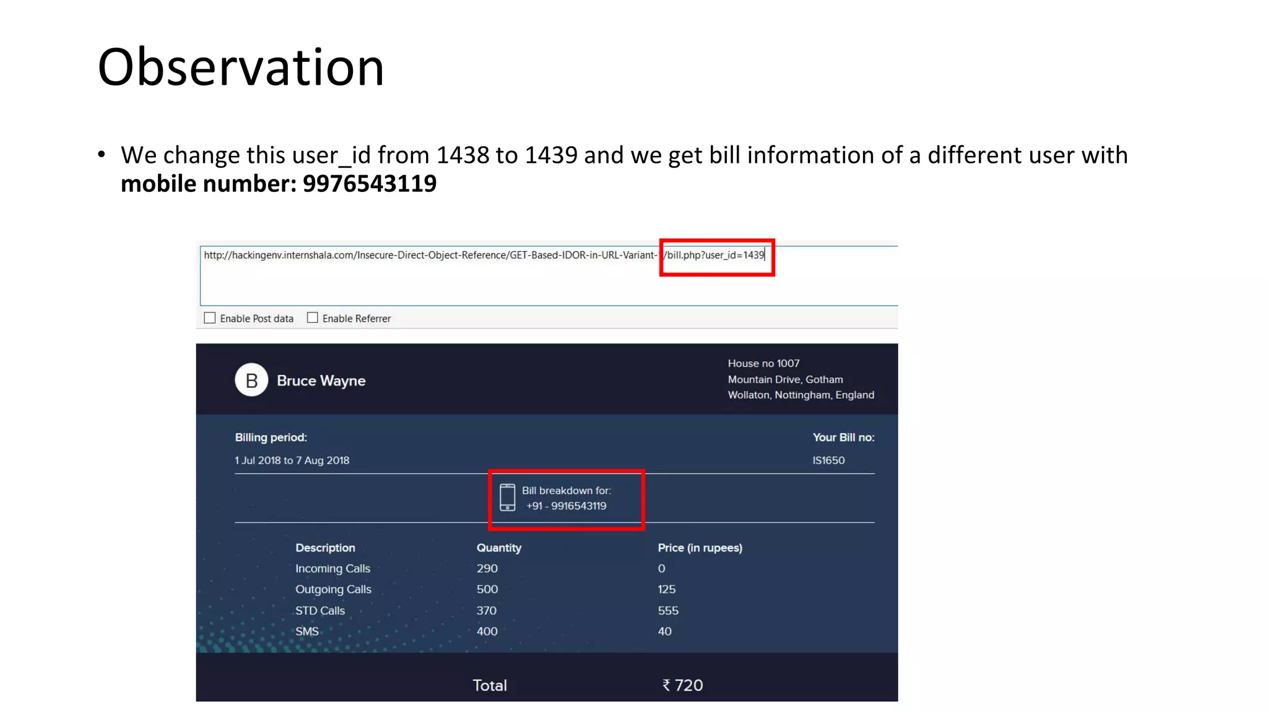
Task: Click the Outgoing Calls row label
Action: pyautogui.click(x=333, y=590)
